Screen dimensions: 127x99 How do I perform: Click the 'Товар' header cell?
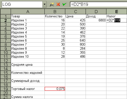click(x=28, y=16)
